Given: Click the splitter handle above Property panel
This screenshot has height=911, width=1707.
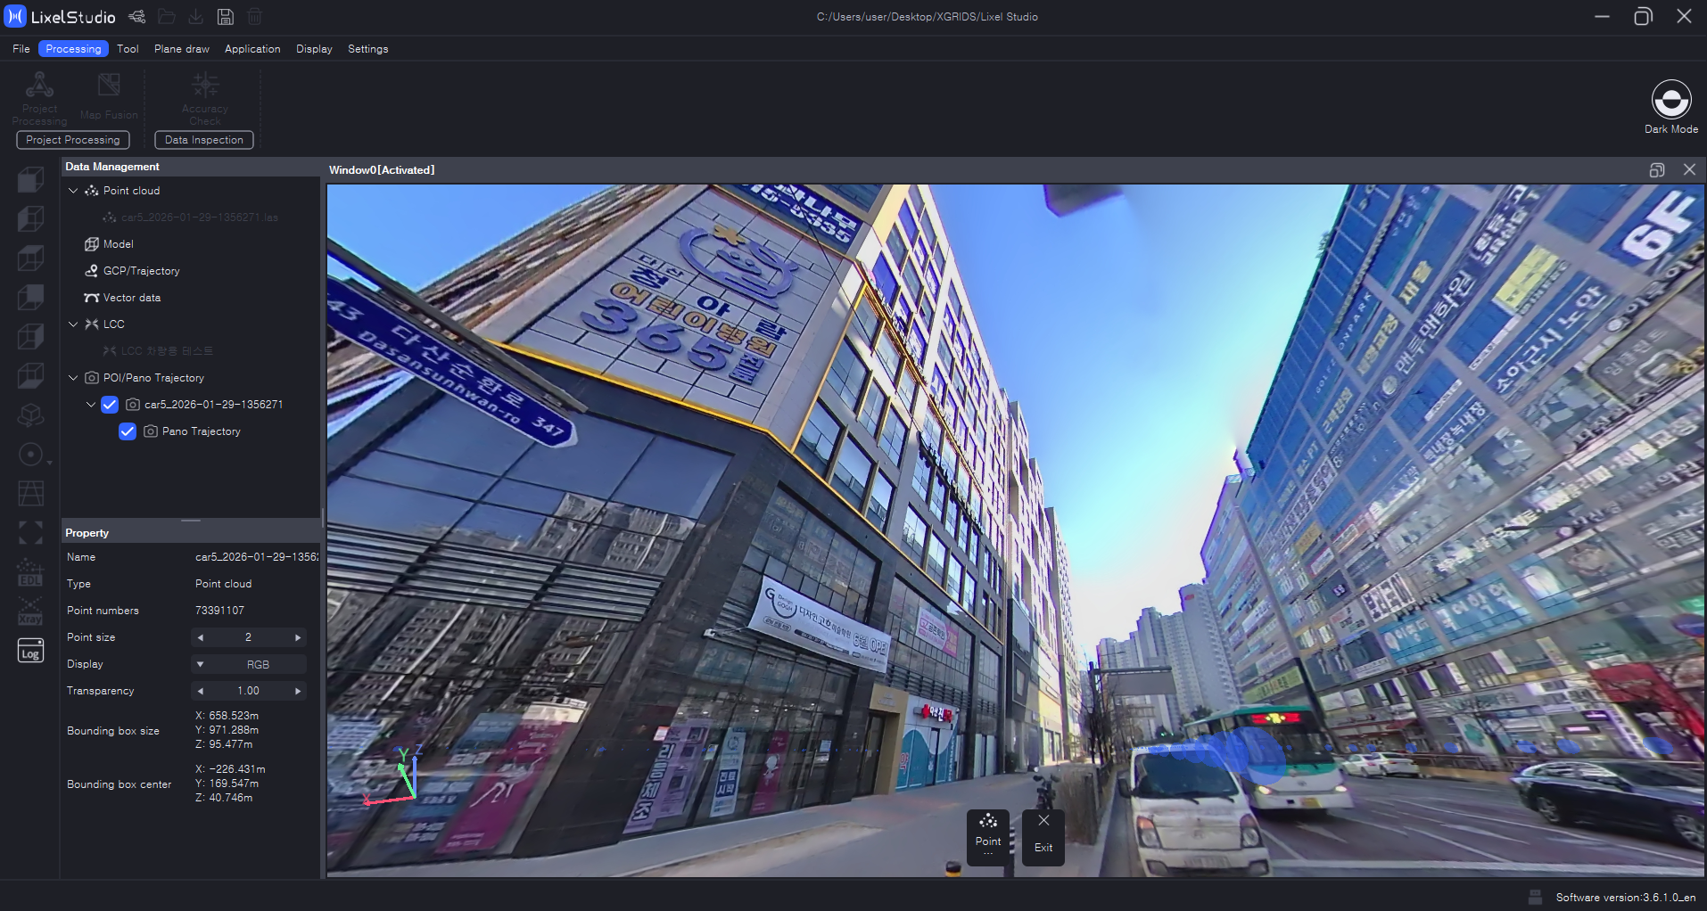Looking at the screenshot, I should pyautogui.click(x=191, y=521).
